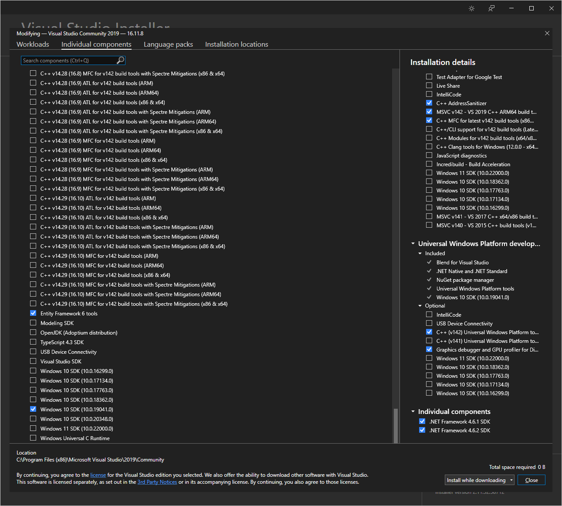562x506 pixels.
Task: Enable Incredibuild - Build Acceleration
Action: [429, 164]
